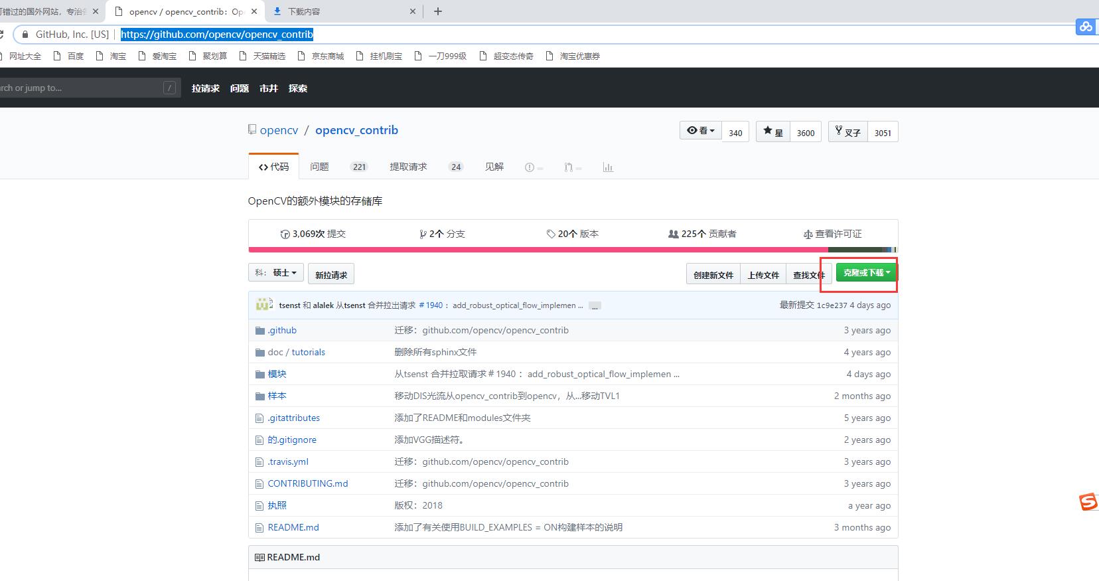Open the 3600 stargazers count
Viewport: 1099px width, 581px height.
click(x=806, y=132)
